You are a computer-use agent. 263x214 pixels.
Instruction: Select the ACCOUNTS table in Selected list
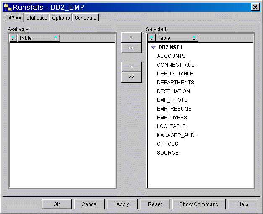[x=171, y=56]
